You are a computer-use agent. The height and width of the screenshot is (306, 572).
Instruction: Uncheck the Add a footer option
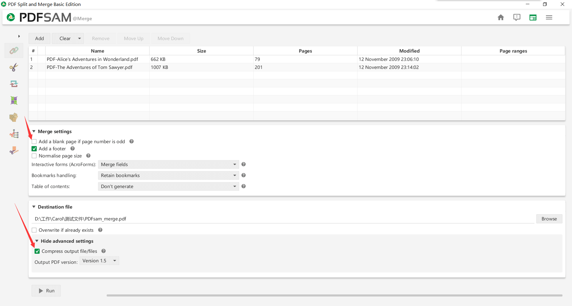(34, 149)
